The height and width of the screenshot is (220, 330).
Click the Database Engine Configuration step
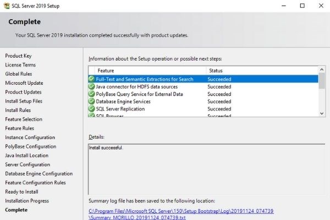click(x=39, y=173)
